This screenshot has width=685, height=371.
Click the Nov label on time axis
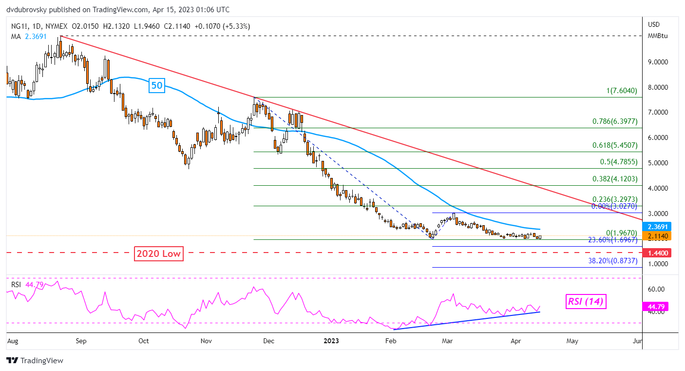(x=206, y=341)
